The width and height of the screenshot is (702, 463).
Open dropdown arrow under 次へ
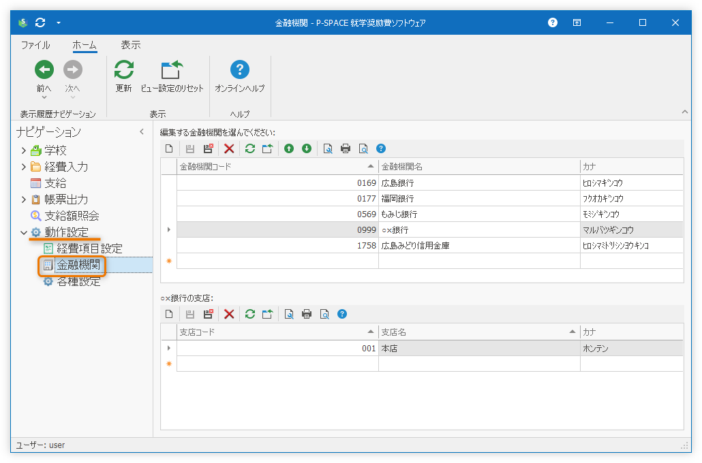[72, 97]
